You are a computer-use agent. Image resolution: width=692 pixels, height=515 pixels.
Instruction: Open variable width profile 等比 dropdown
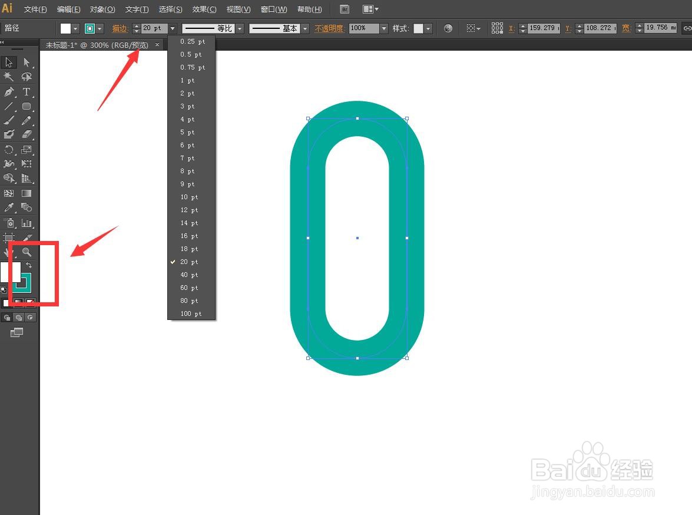pyautogui.click(x=240, y=29)
